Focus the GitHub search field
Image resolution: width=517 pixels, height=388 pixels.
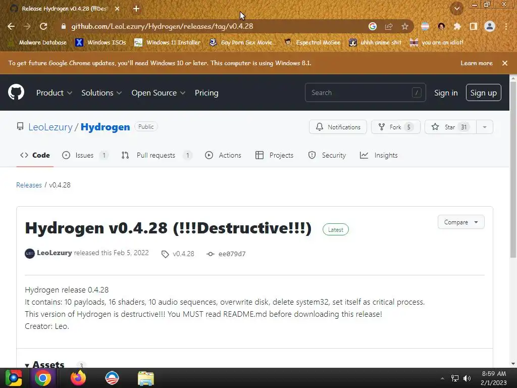[x=366, y=92]
